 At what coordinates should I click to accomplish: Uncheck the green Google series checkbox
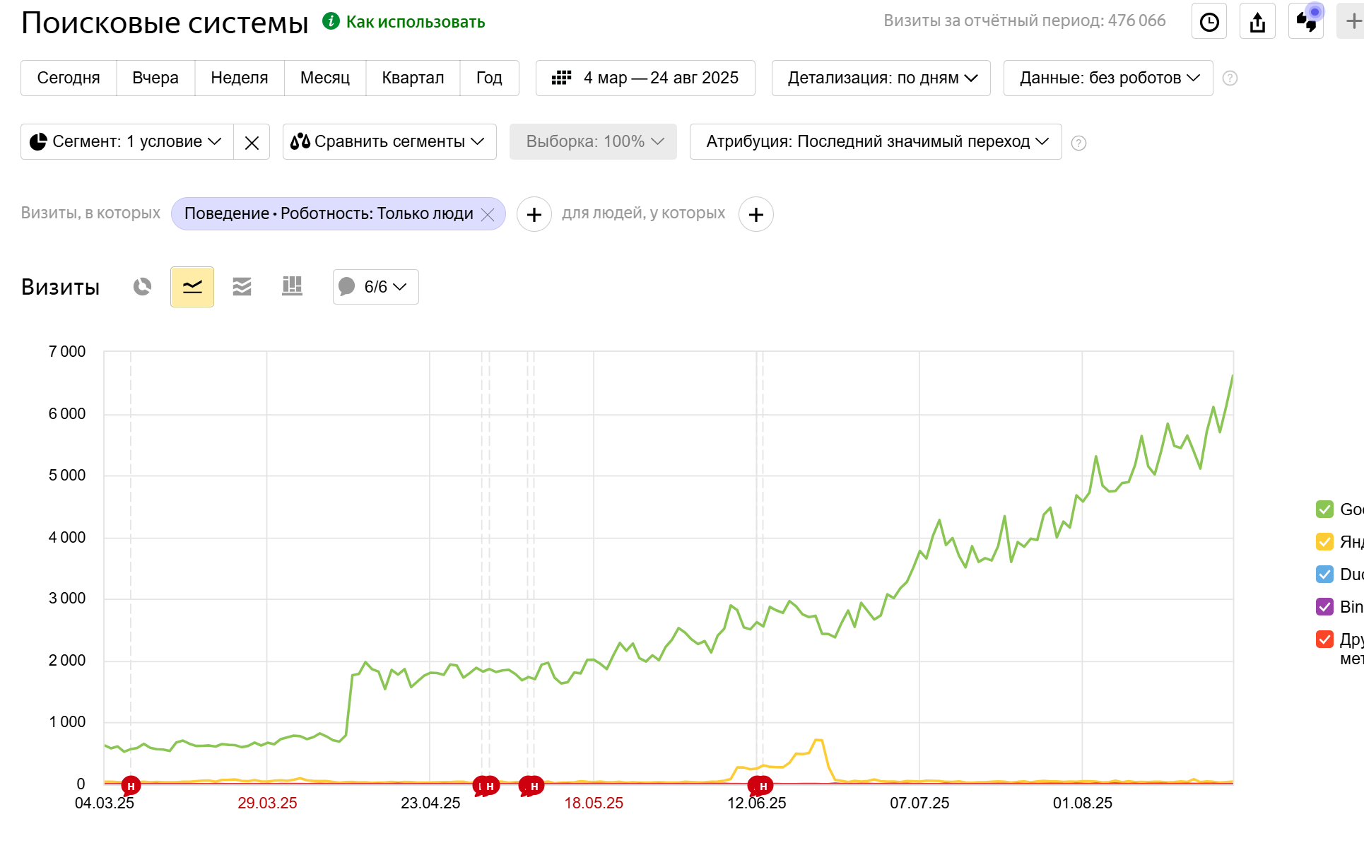1324,509
